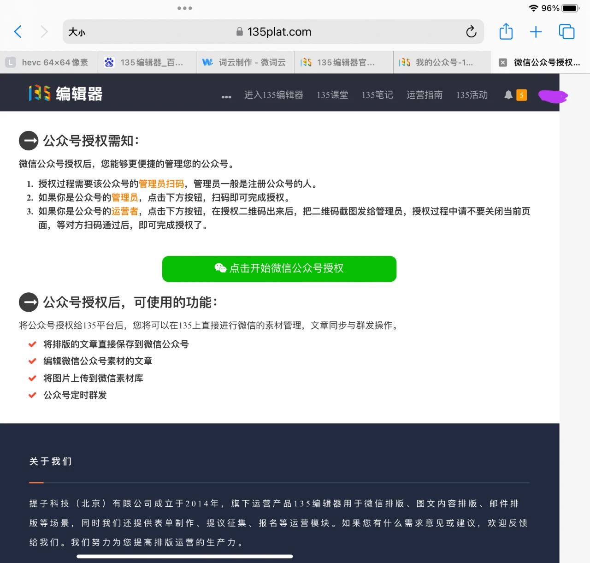This screenshot has width=590, height=563.
Task: Click the battery status indicator
Action: (571, 8)
